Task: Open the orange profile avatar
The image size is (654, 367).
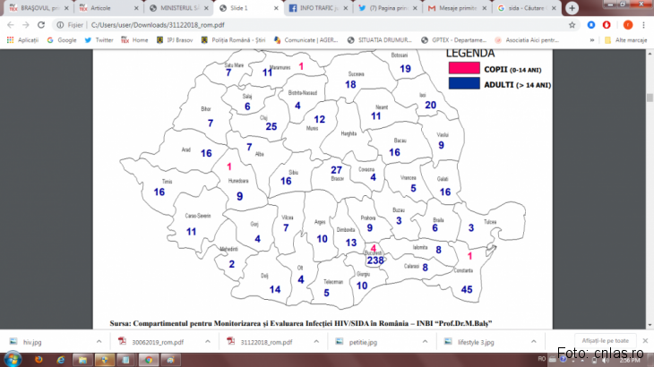Action: pyautogui.click(x=628, y=25)
